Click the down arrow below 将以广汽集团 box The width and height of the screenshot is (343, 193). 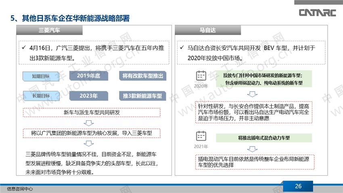click(89, 144)
